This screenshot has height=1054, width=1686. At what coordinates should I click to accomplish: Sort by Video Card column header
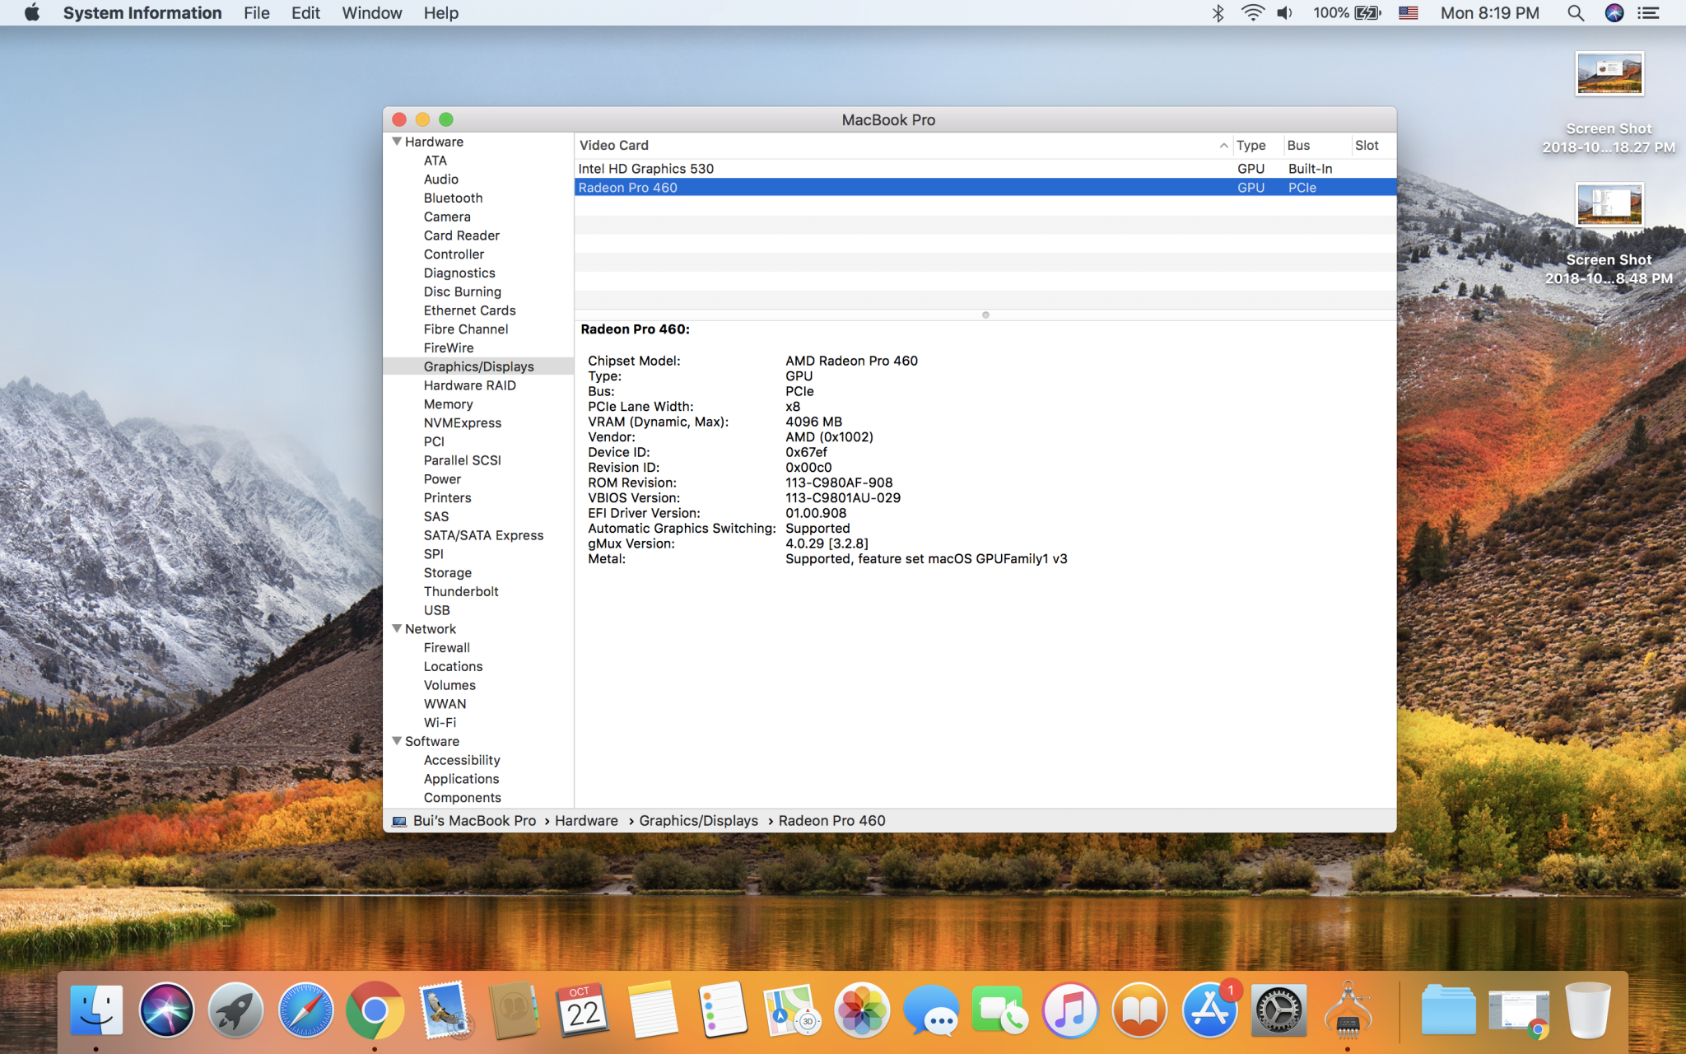click(614, 145)
